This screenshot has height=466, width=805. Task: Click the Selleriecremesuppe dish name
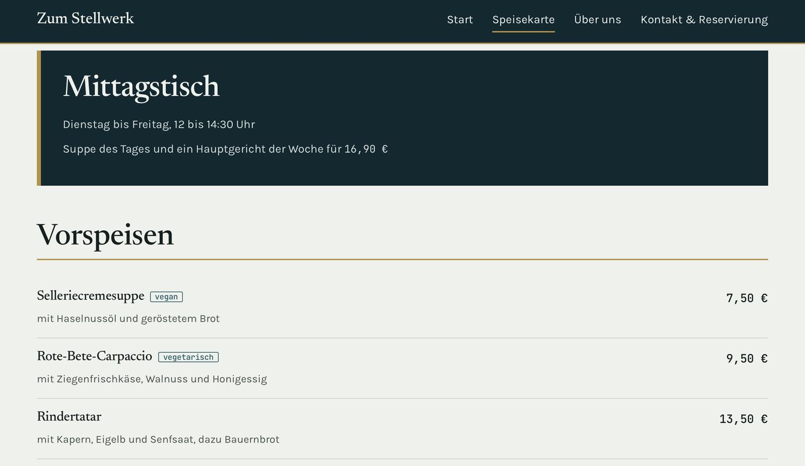coord(90,296)
